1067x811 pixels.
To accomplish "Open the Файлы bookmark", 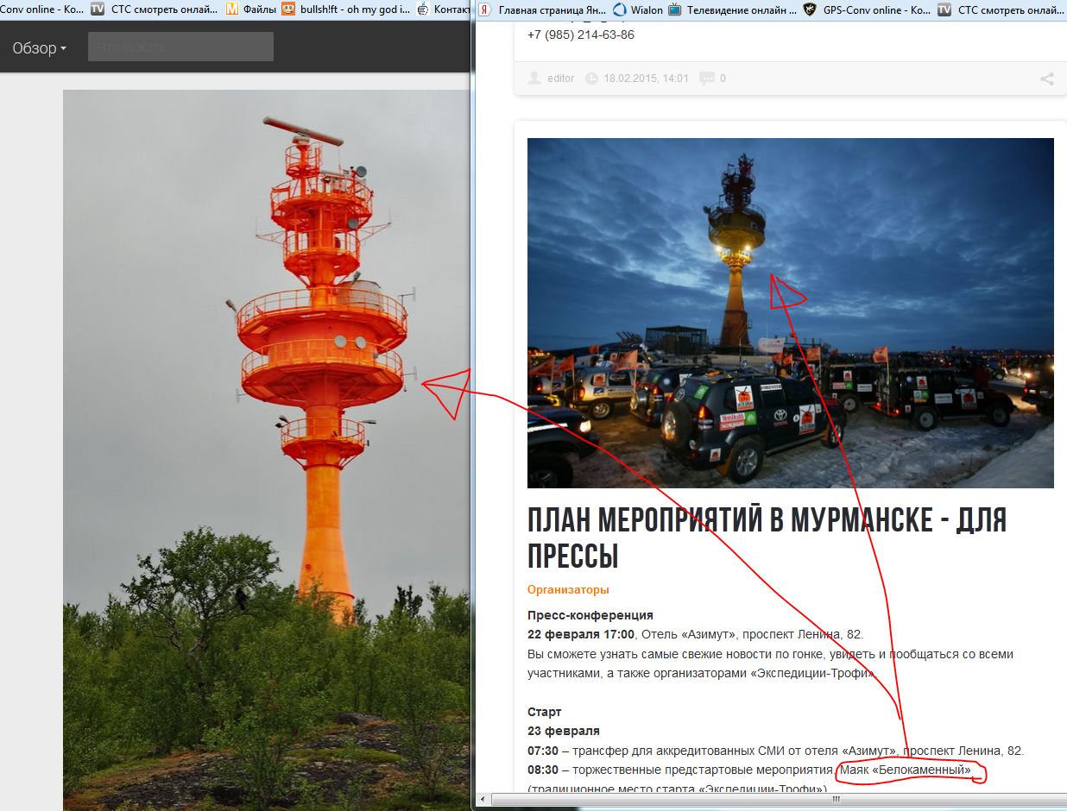I will click(x=255, y=10).
